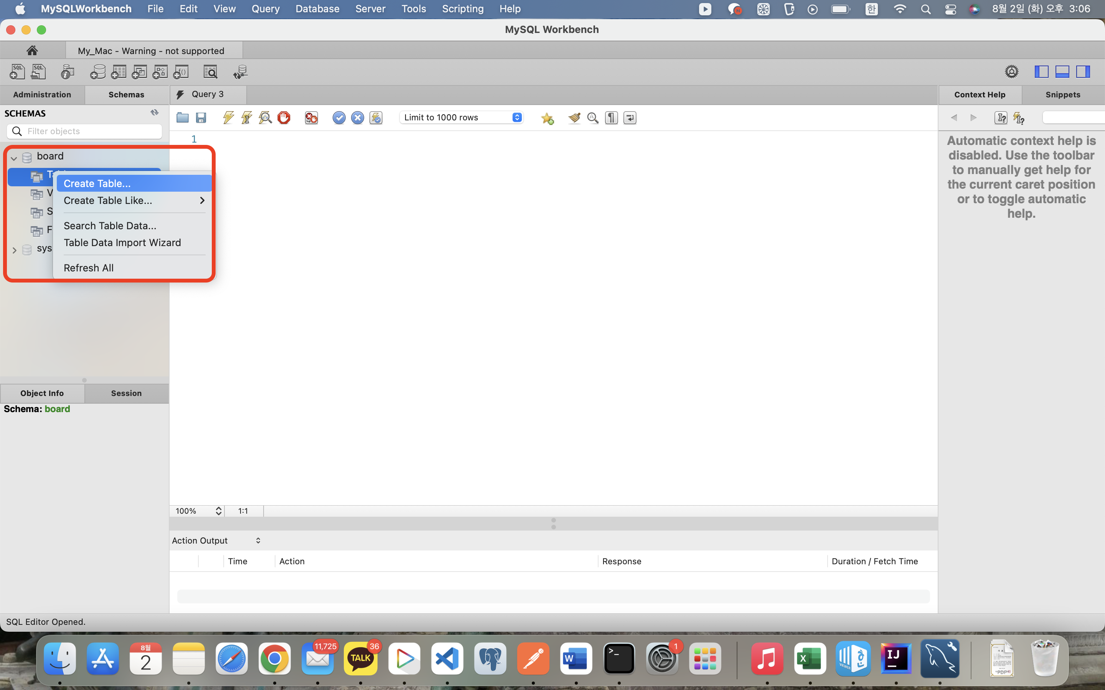Click the Refresh schemas icon beside SCHEMAS

pyautogui.click(x=154, y=113)
